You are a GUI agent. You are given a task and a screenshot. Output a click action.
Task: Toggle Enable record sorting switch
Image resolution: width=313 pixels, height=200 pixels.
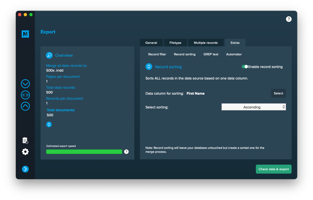[245, 67]
